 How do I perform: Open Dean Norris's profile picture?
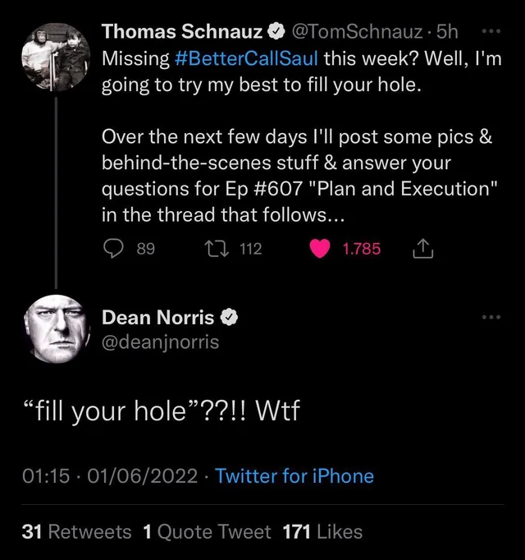click(x=56, y=330)
